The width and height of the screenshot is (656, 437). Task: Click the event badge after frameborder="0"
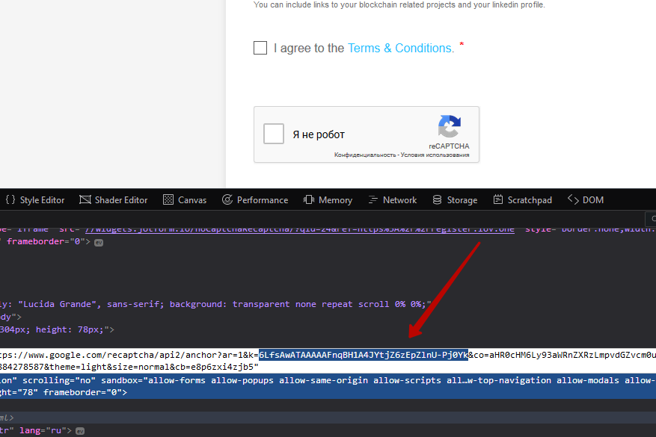(99, 243)
